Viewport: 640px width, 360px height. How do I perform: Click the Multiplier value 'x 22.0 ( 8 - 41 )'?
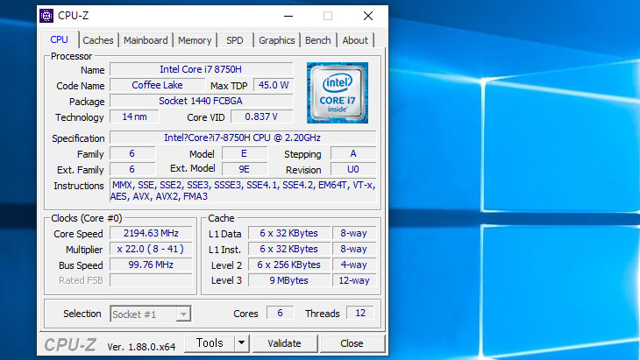tap(151, 249)
